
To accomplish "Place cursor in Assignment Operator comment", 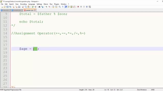I will click(48, 33).
